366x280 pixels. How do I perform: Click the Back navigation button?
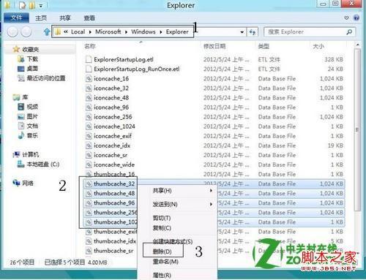coord(12,31)
